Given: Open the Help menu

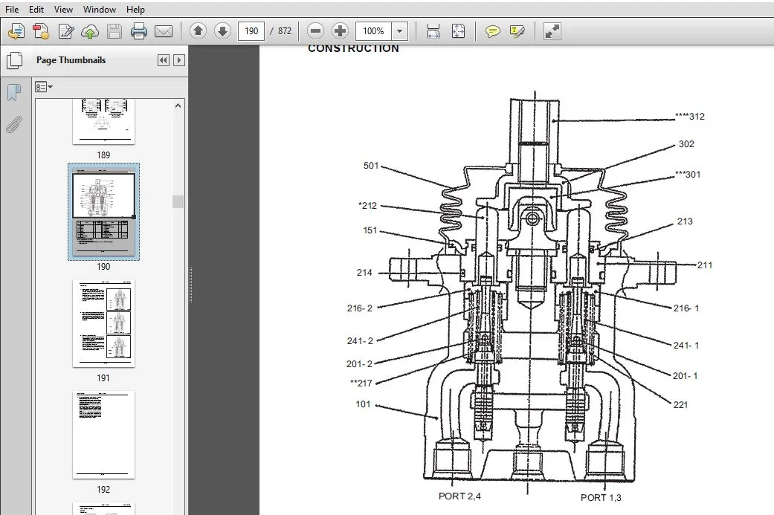Looking at the screenshot, I should pos(135,10).
